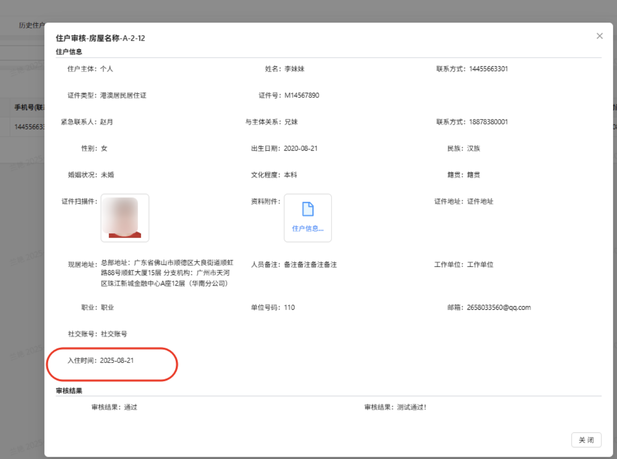
Task: Click the emergency contact phone 18878380001
Action: 488,122
